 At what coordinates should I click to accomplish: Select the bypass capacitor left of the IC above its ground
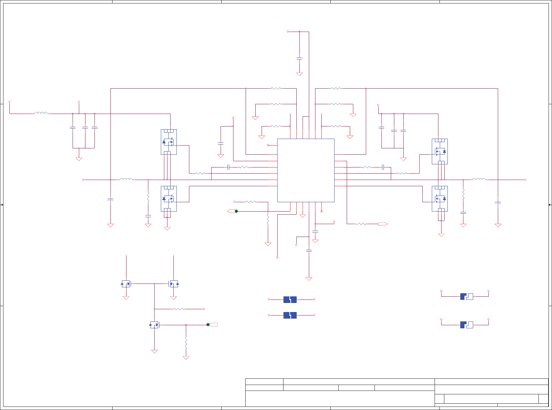click(x=221, y=143)
